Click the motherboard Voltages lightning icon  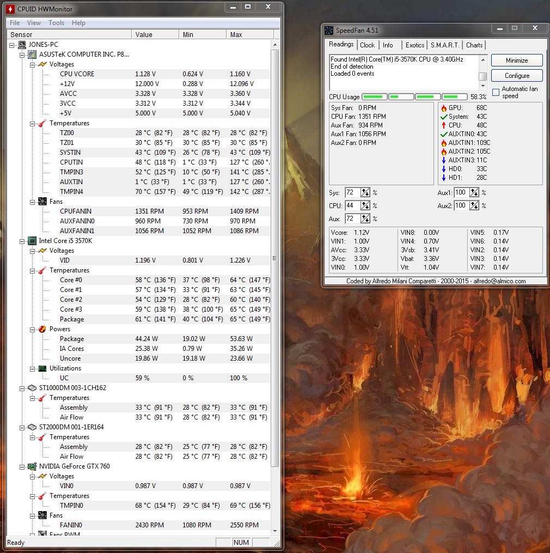[x=42, y=64]
